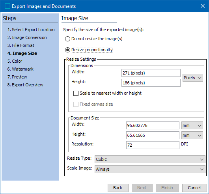Choose the 'Resize proportionally' radio button
Viewport: 209px width, 194px height.
coord(67,50)
